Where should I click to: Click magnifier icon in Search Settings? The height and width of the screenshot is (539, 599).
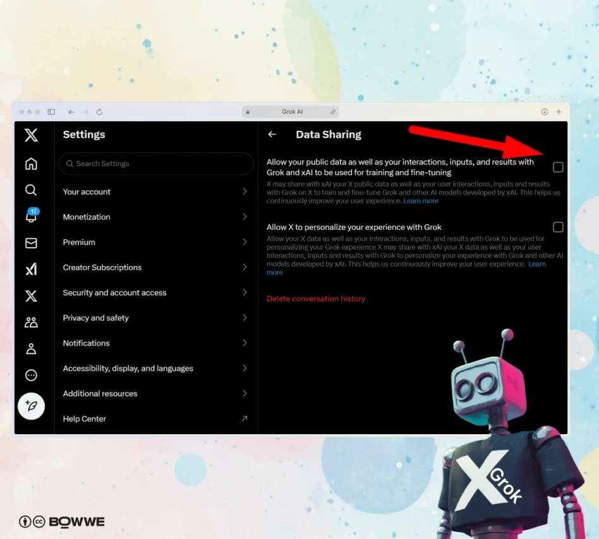click(70, 164)
